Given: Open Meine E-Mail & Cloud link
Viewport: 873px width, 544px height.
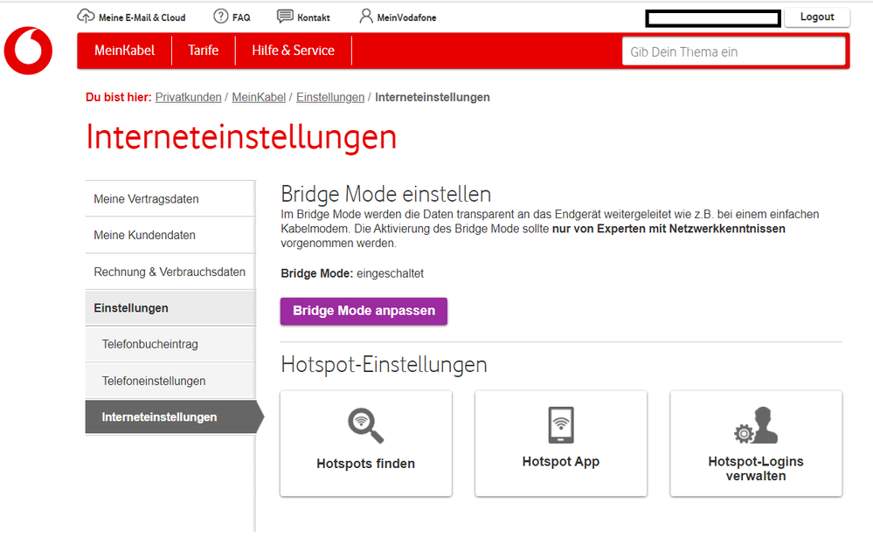Looking at the screenshot, I should coord(142,17).
